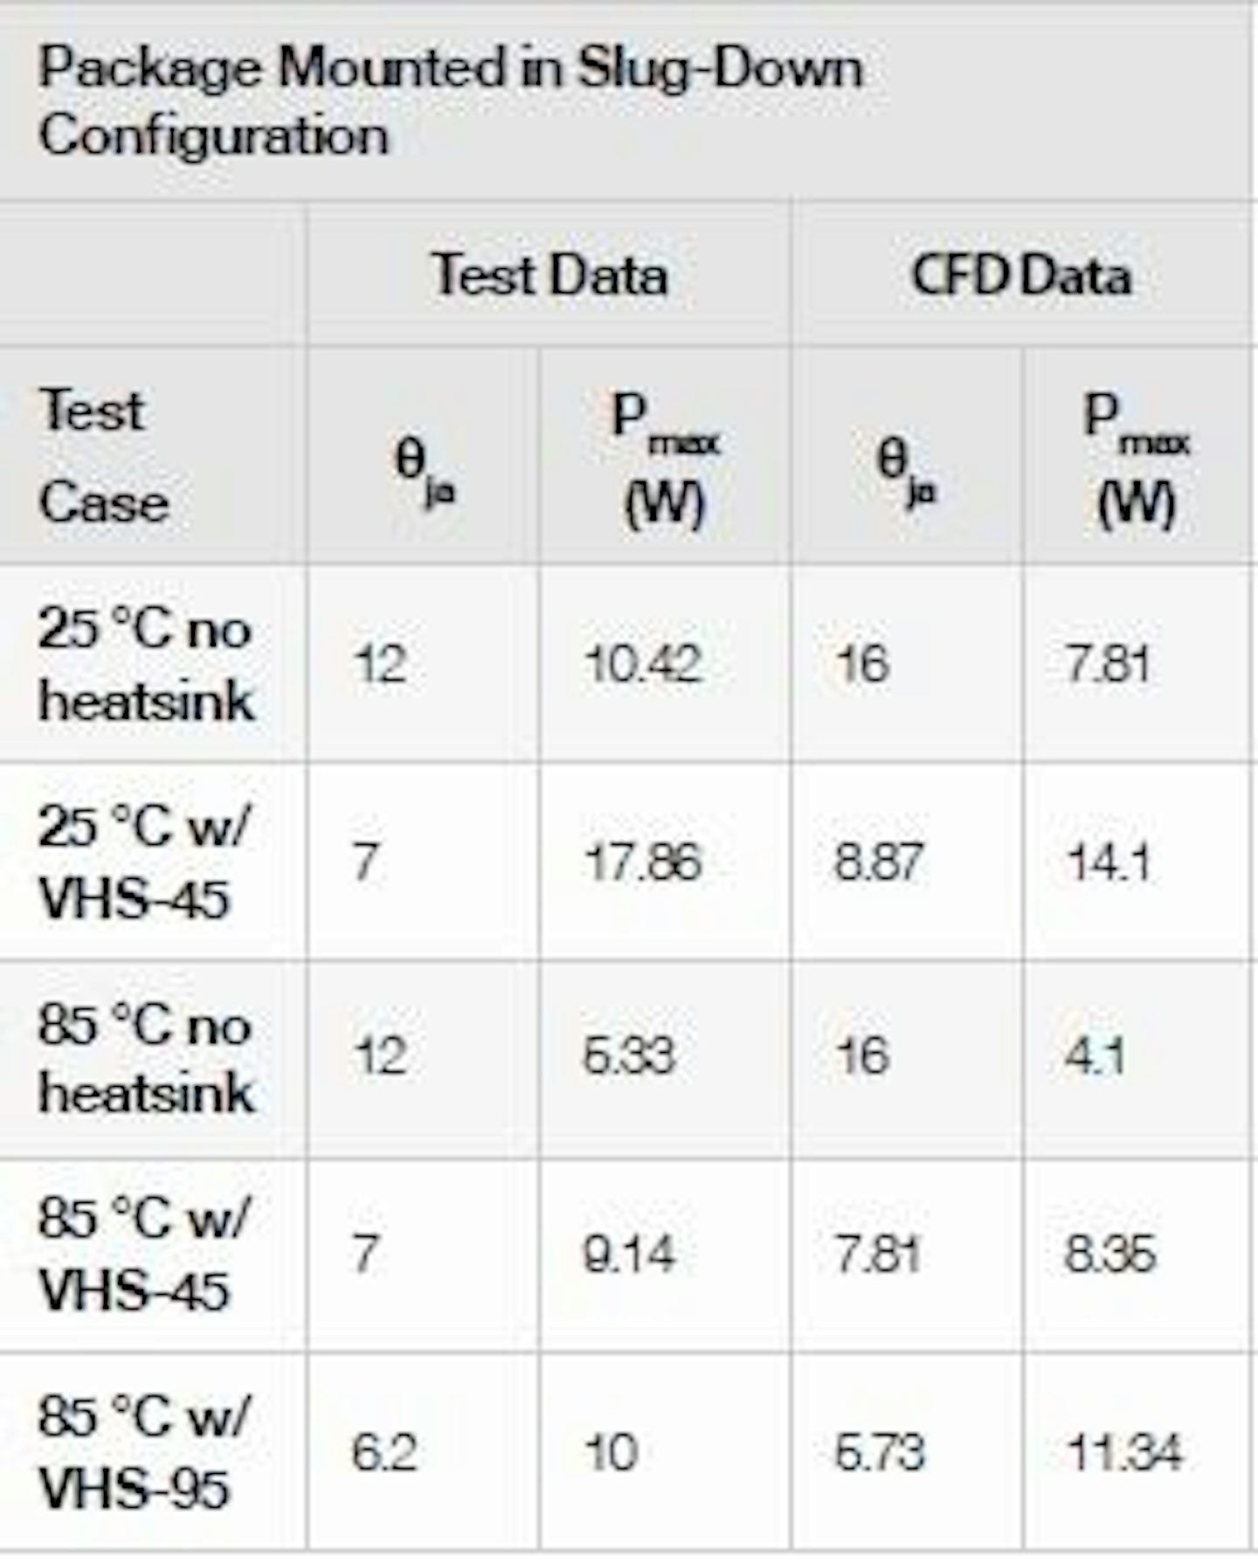Viewport: 1258px width, 1563px height.
Task: Click the 5.33 value cell
Action: (x=629, y=1055)
